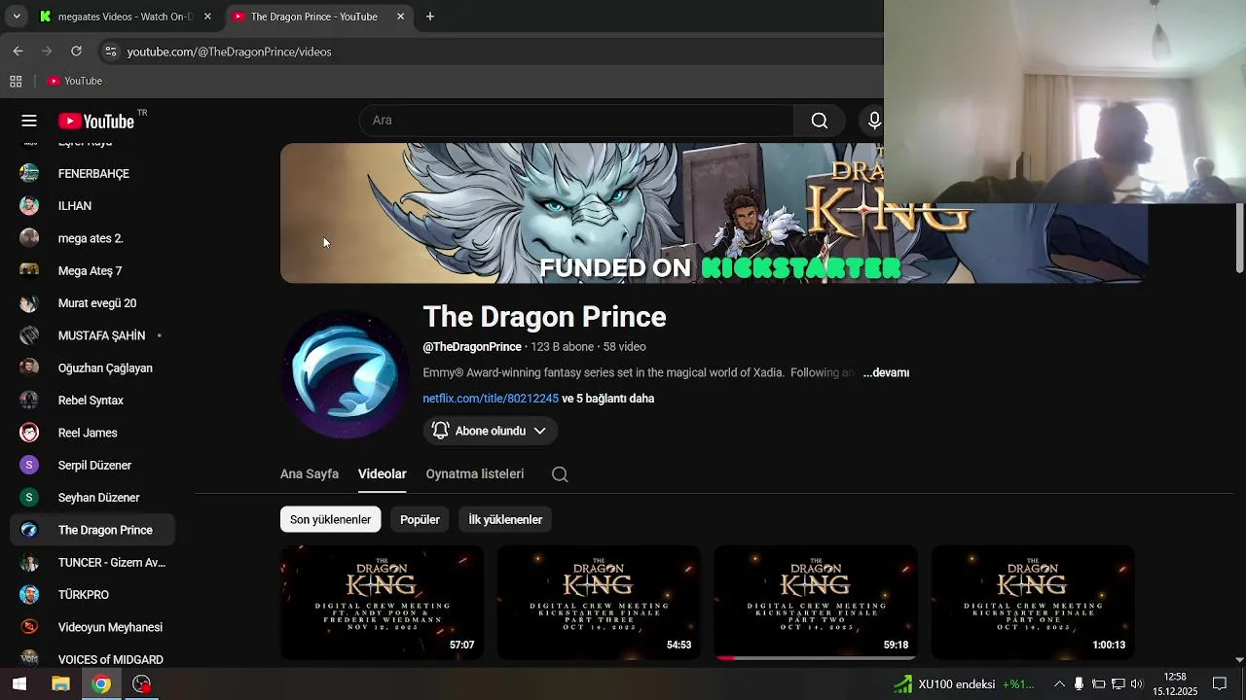Open mega ates 2. subscription

pos(92,238)
